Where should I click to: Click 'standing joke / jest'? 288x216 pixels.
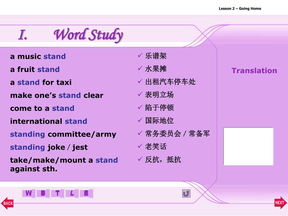click(49, 147)
